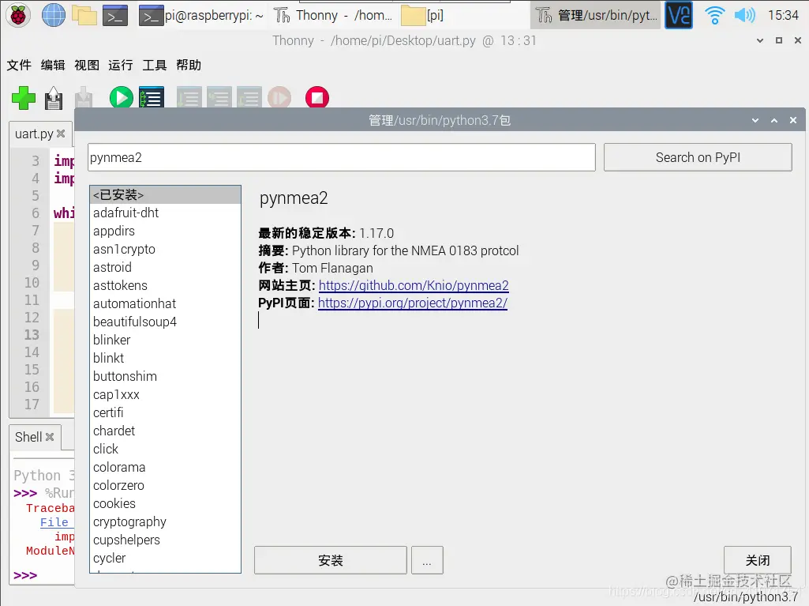Open the Wi-Fi network tray icon
Image resolution: width=809 pixels, height=606 pixels.
click(x=714, y=16)
